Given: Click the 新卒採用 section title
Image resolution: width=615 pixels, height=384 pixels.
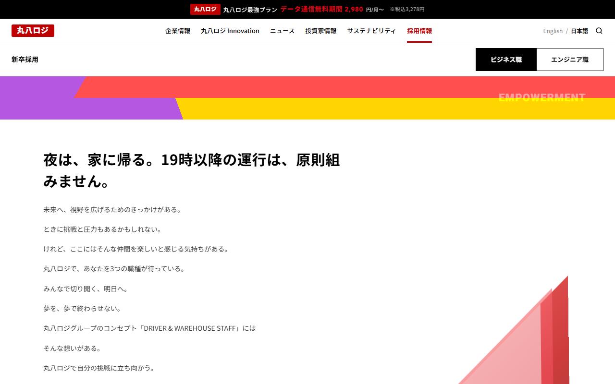Looking at the screenshot, I should click(25, 60).
